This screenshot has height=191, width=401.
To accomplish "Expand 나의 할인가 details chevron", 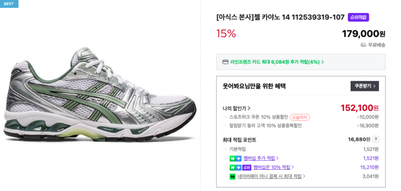I will [x=249, y=108].
